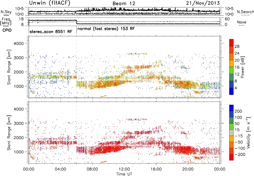Image resolution: width=254 pixels, height=176 pixels.
Task: Click the "04:00" time axis label
Action: (x=60, y=169)
